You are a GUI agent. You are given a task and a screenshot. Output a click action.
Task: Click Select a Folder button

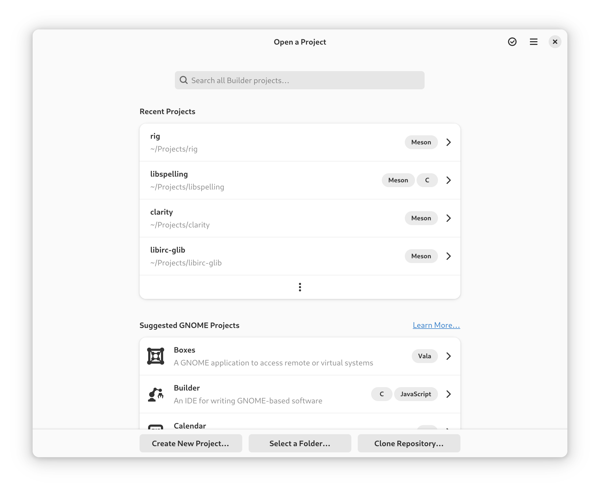[x=299, y=443]
